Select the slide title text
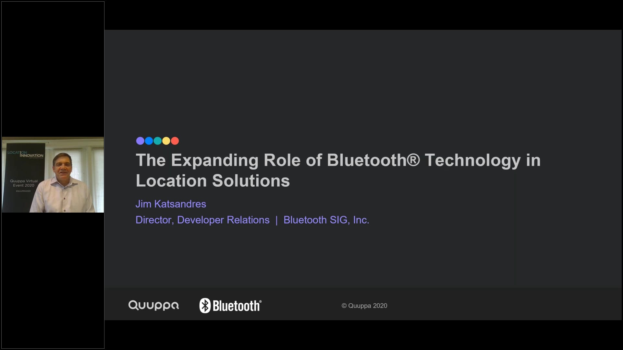Viewport: 623px width, 350px height. pos(337,170)
